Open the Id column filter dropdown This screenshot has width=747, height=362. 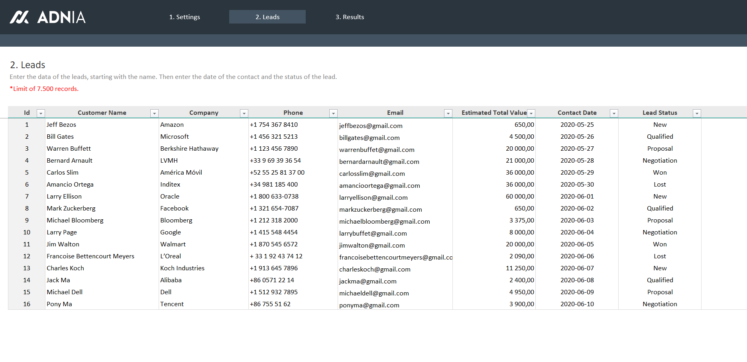tap(40, 114)
